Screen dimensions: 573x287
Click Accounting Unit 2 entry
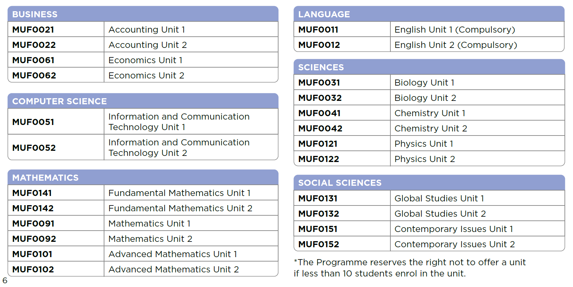(x=147, y=45)
